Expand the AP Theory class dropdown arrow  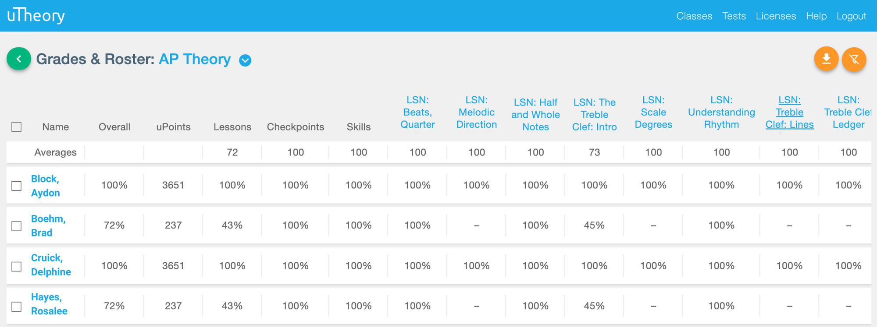(x=245, y=60)
